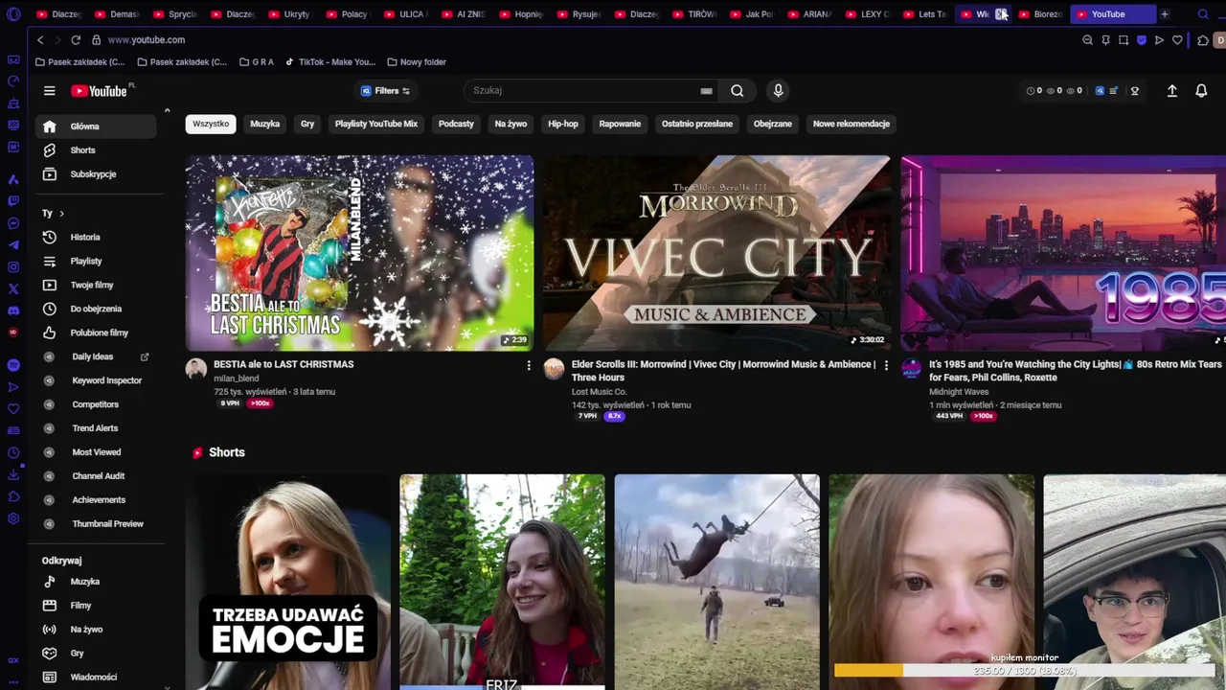Viewport: 1226px width, 690px height.
Task: Select the Hip-hop filter chip
Action: (x=563, y=124)
